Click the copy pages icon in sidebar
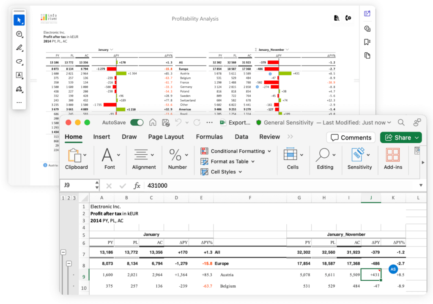This screenshot has width=433, height=304. 367,55
